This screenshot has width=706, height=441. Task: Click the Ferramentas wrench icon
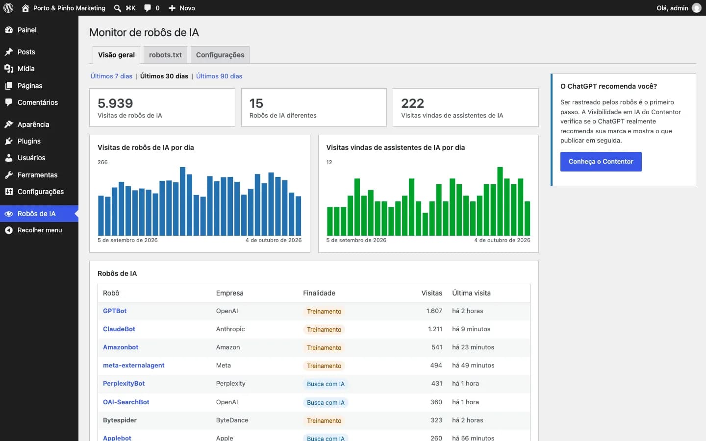[9, 175]
